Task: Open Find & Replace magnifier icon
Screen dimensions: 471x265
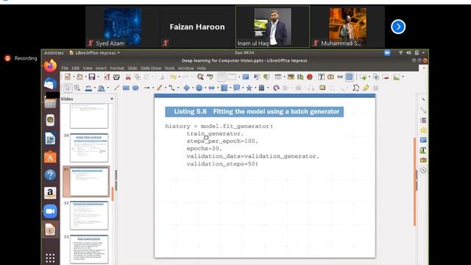Action: 200,77
